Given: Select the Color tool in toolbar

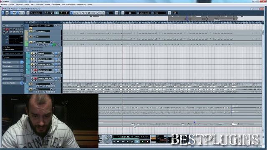Looking at the screenshot, I should click(x=103, y=13).
